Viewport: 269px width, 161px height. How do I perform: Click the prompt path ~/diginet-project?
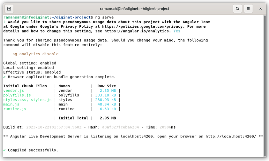(71, 17)
